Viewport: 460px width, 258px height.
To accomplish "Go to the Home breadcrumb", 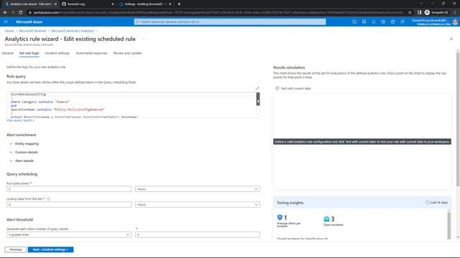I will click(9, 31).
